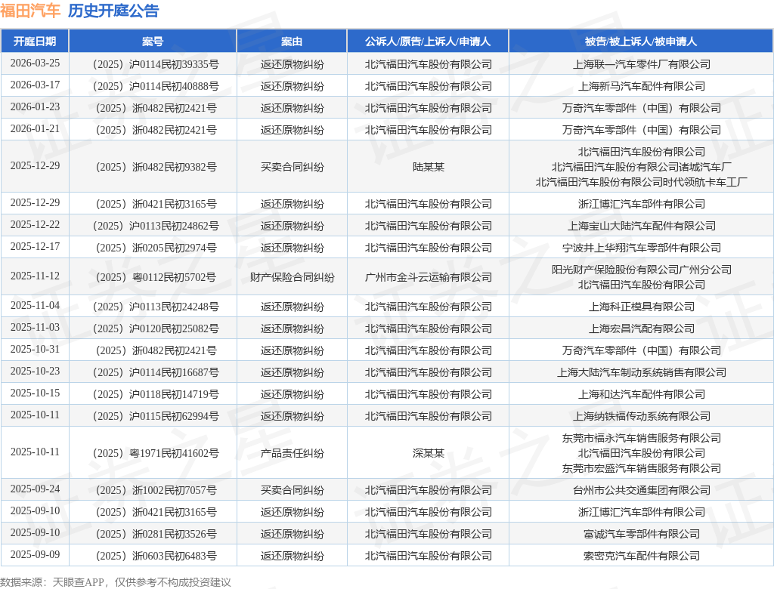Click date cell 2026-01-21

(35, 129)
